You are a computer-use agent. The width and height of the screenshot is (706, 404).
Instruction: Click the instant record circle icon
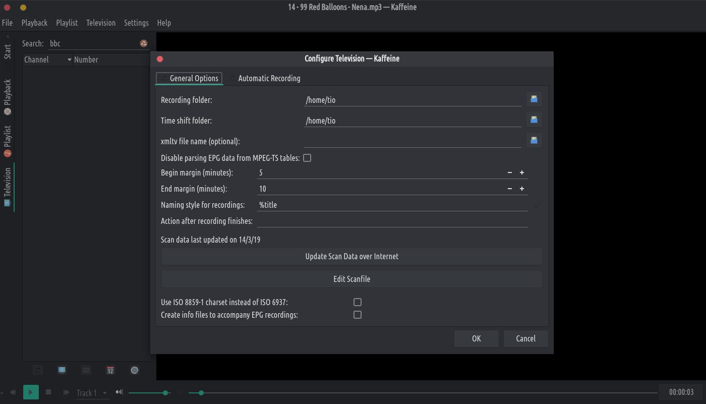pyautogui.click(x=135, y=370)
